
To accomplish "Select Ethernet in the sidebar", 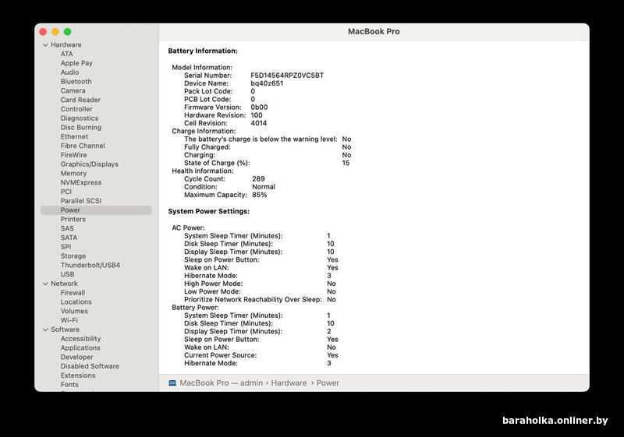I will (x=74, y=136).
